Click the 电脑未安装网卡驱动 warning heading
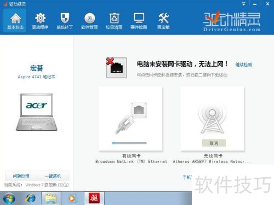 [182, 64]
